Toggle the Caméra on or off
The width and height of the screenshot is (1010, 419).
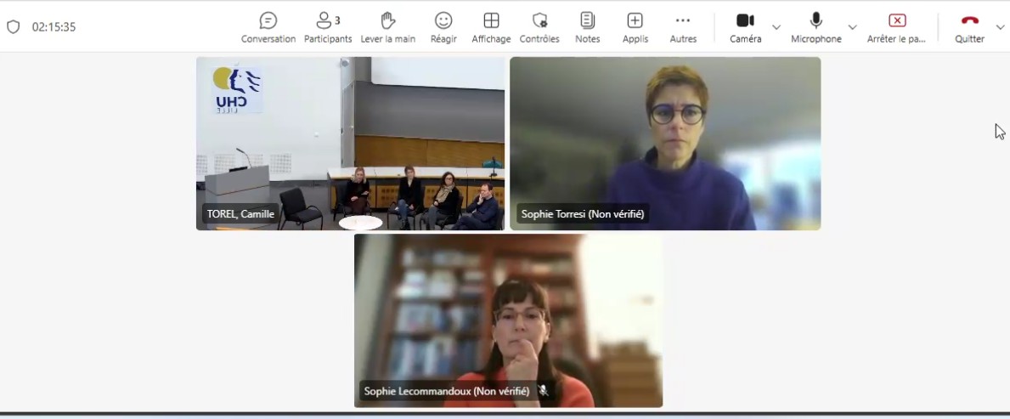click(x=745, y=27)
